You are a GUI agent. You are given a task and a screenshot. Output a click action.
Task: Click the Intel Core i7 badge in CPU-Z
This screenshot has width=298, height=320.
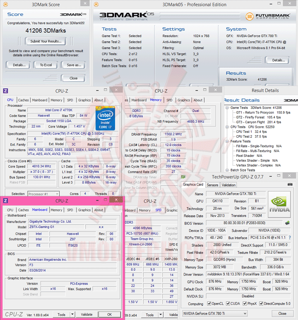pyautogui.click(x=105, y=118)
